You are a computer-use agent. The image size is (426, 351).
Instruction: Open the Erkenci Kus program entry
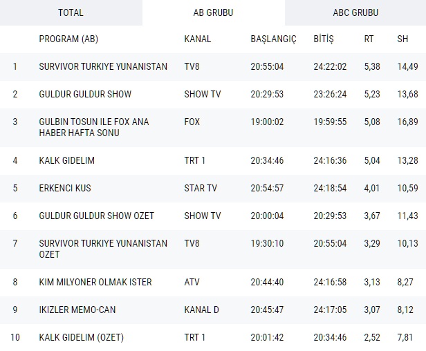click(65, 188)
